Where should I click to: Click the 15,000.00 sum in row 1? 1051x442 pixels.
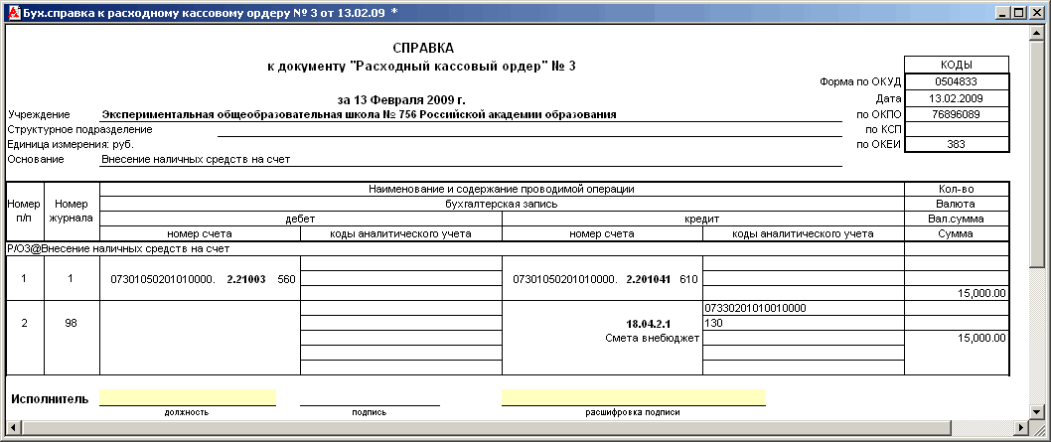[x=981, y=293]
